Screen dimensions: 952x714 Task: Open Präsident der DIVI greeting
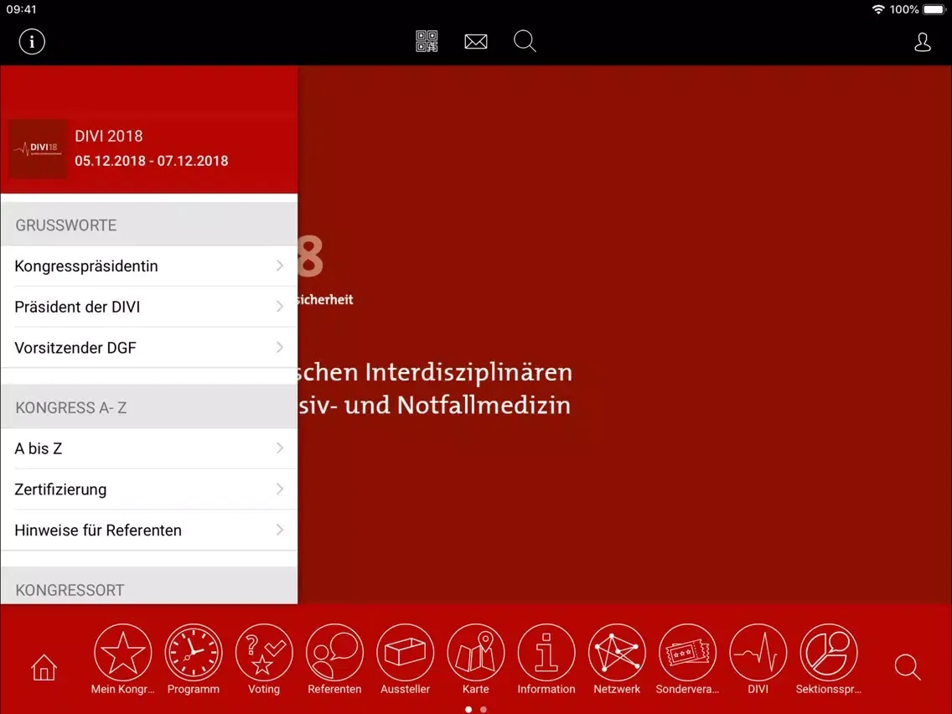(149, 307)
